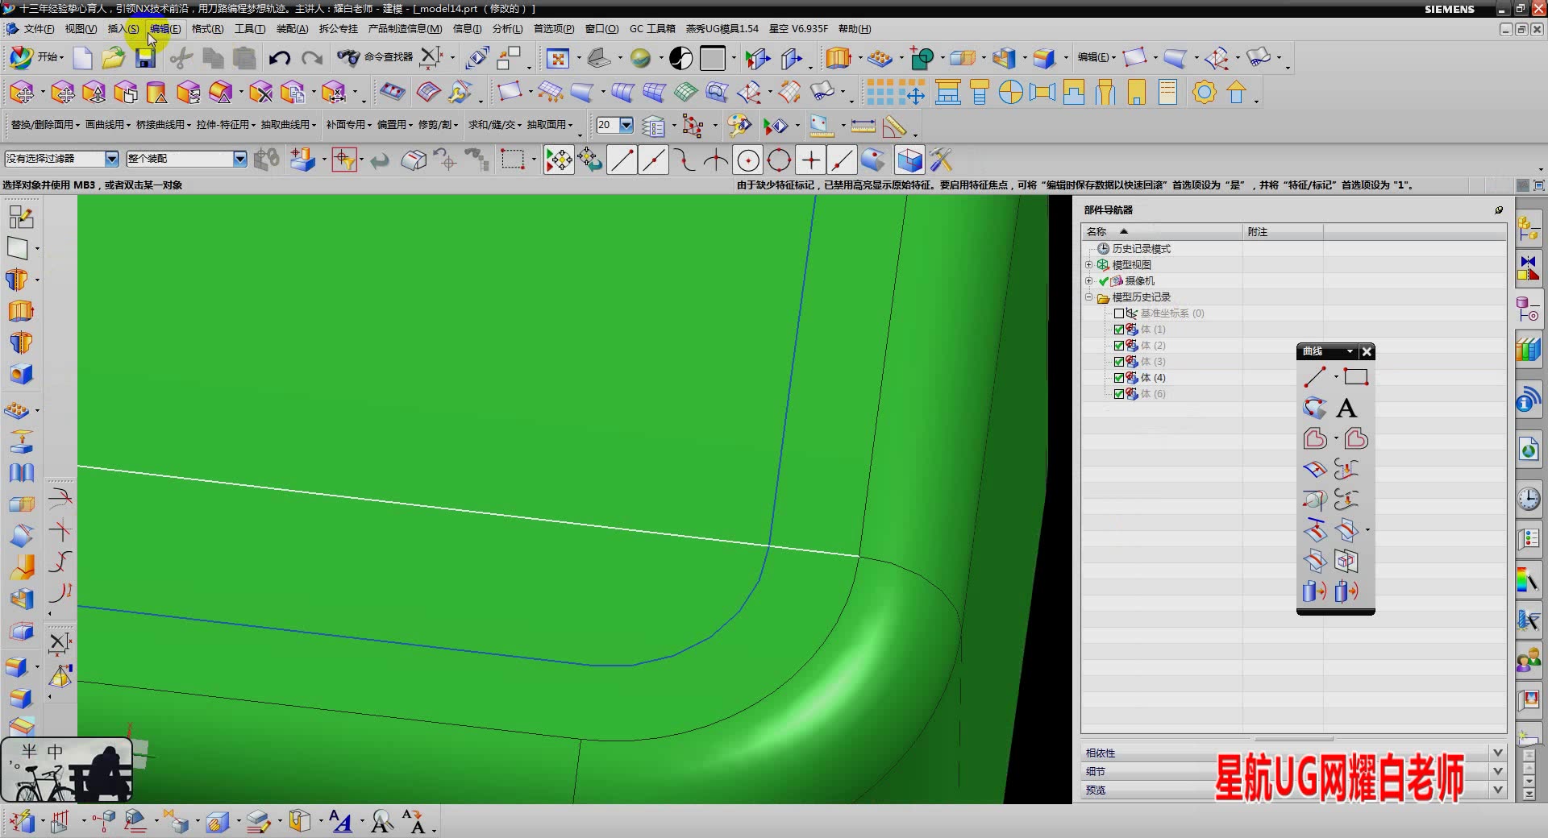This screenshot has height=838, width=1548.
Task: Open the 分析(L) menu
Action: pyautogui.click(x=507, y=29)
